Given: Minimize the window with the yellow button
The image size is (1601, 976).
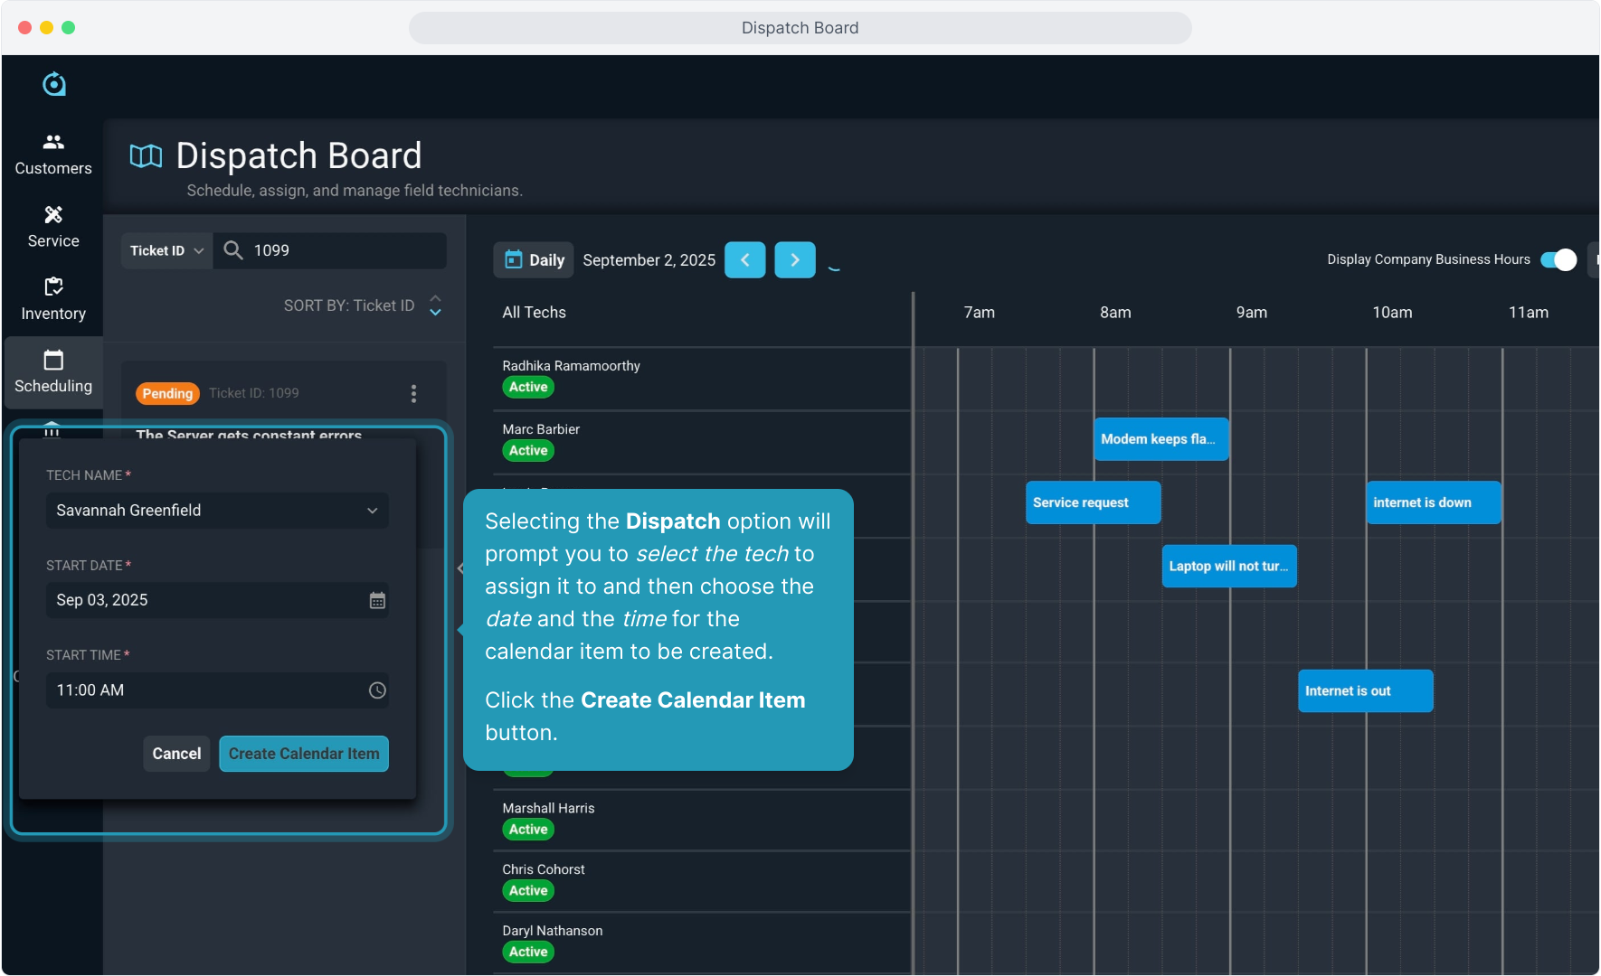Looking at the screenshot, I should [x=47, y=27].
